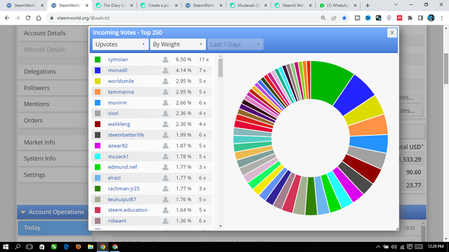449x252 pixels.
Task: Open the cymolan account link
Action: [x=118, y=59]
